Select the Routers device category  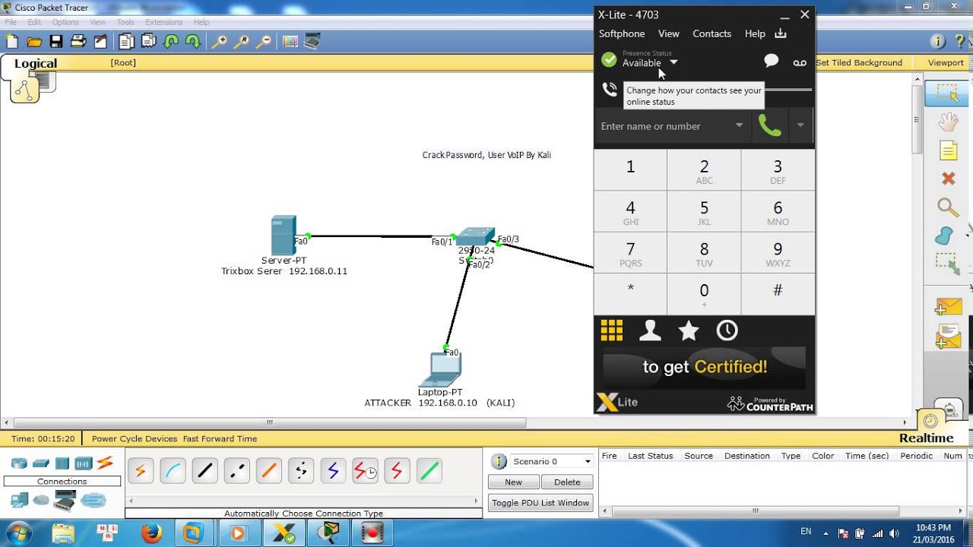point(19,463)
